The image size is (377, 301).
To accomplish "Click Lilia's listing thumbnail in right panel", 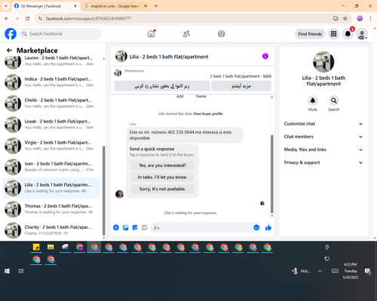I will click(x=323, y=62).
